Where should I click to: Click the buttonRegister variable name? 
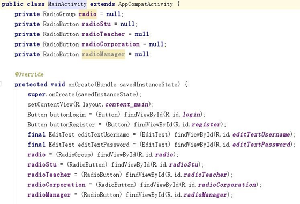pyautogui.click(x=72, y=125)
